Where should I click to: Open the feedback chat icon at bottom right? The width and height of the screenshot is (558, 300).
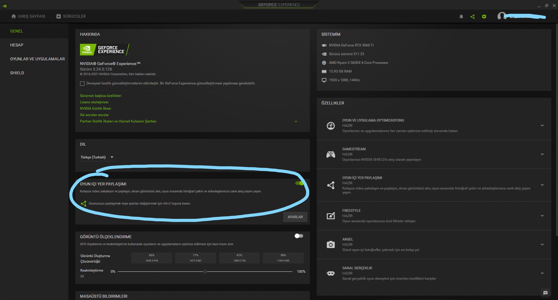click(x=545, y=293)
